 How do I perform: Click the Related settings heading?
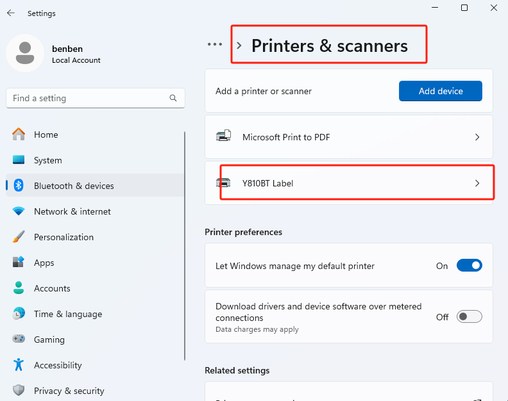[x=237, y=370]
